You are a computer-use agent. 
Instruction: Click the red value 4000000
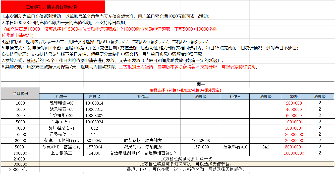pos(294,109)
